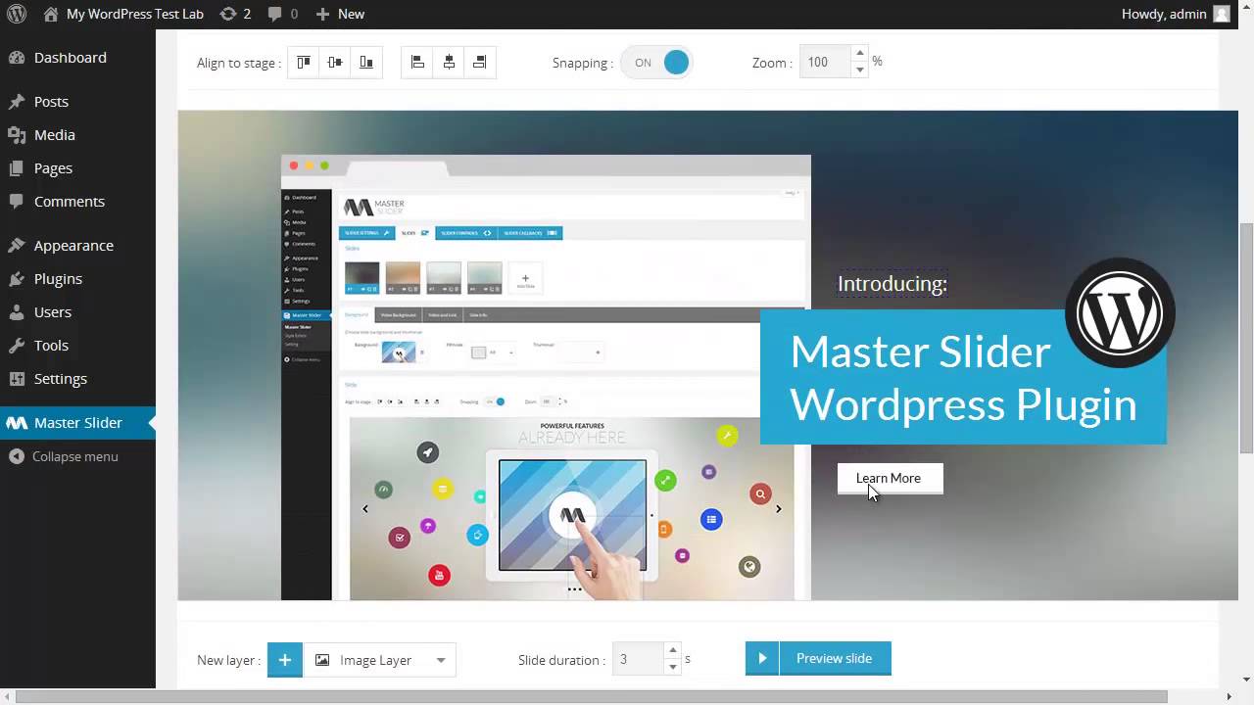Click the Users person icon
Viewport: 1254px width, 705px height.
[17, 311]
